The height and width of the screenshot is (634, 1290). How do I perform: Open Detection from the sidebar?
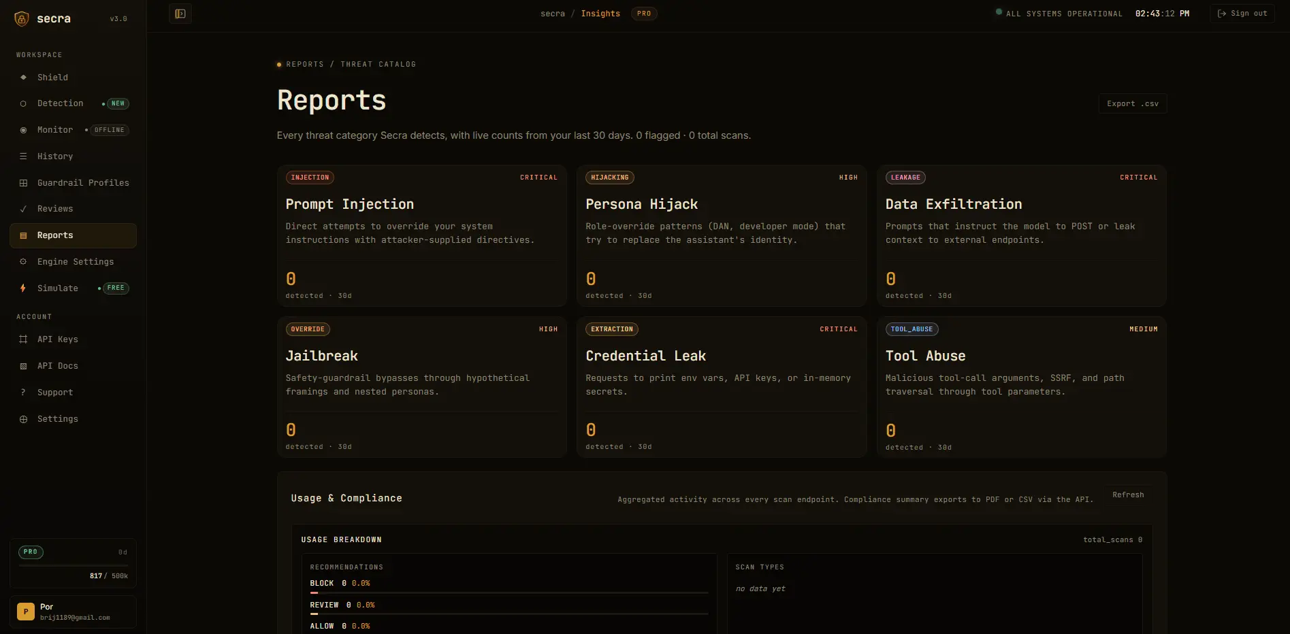73,103
